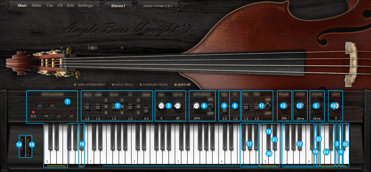This screenshot has width=371, height=172.
Task: Click the START value field showing 35ms
Action: tap(300, 118)
